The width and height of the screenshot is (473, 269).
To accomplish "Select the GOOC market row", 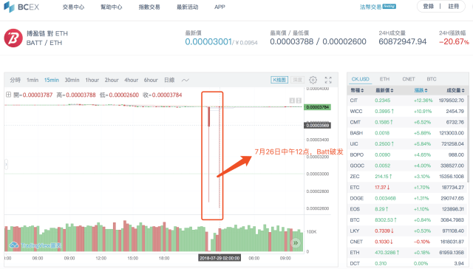I will coord(407,166).
